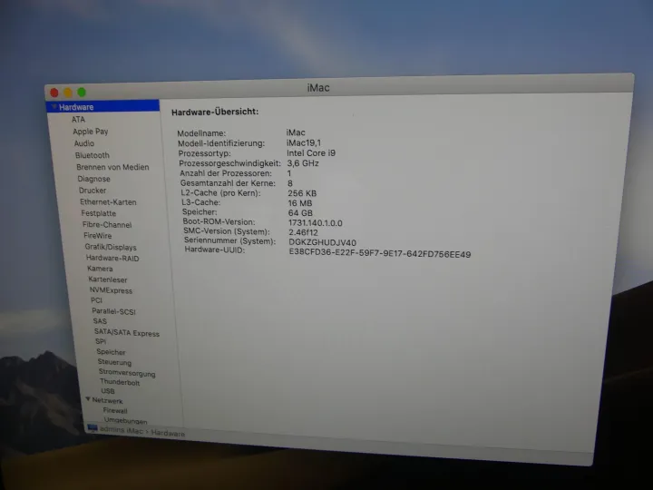Open Hardware-RAID entry
This screenshot has width=653, height=490.
(x=112, y=259)
